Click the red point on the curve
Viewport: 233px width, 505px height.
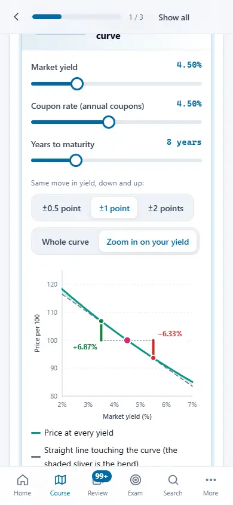[x=154, y=358]
